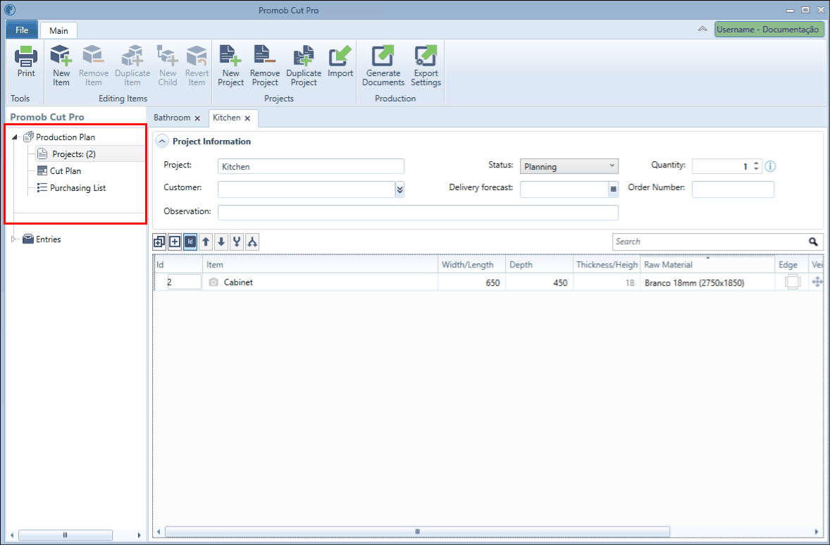Click the Delivery forecast field

(564, 189)
